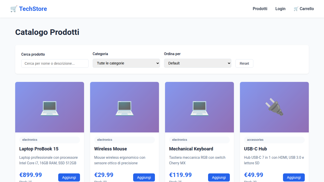Click the laptop image for Wireless Mouse
The height and width of the screenshot is (182, 324).
pos(124,107)
